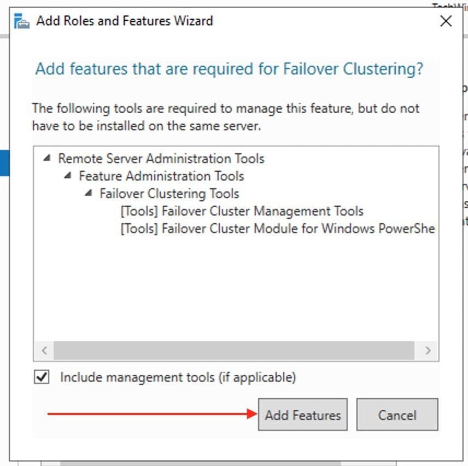
Task: Click the Add Features button
Action: coord(302,415)
